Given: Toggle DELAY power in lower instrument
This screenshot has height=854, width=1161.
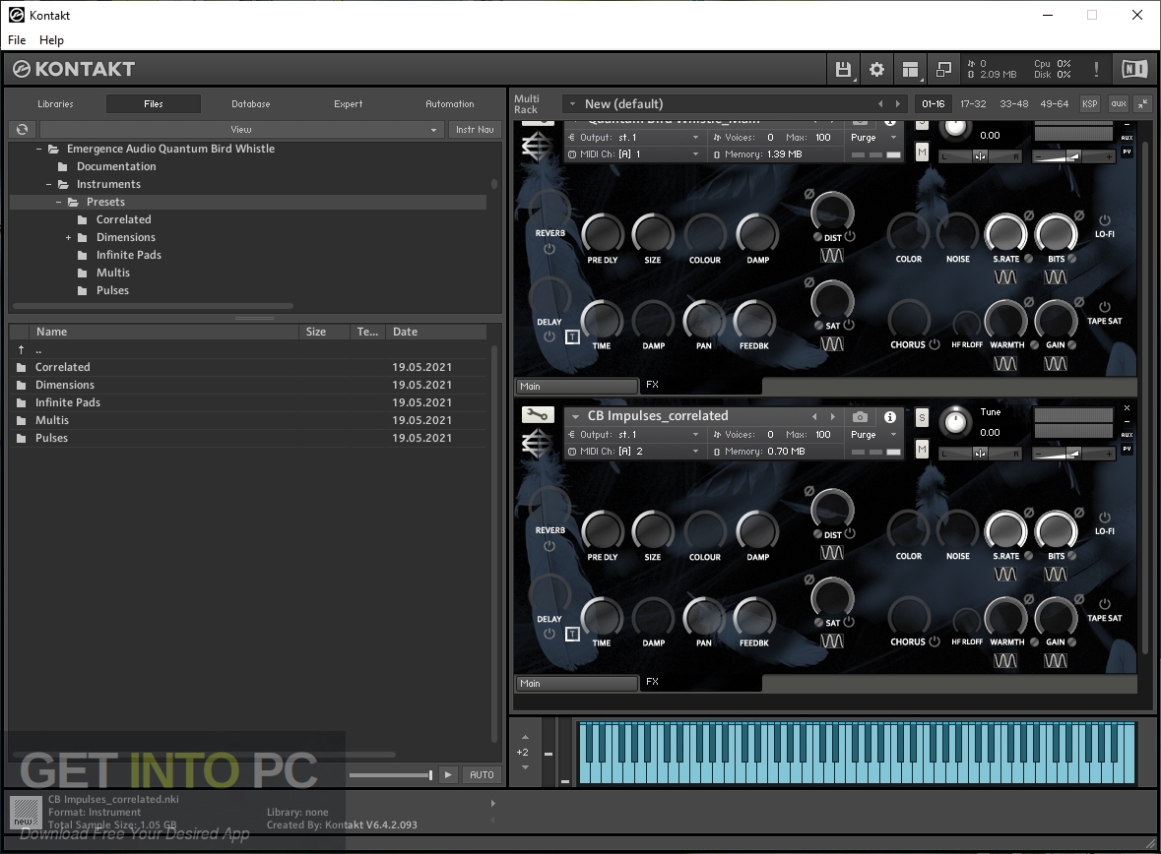Looking at the screenshot, I should (549, 634).
